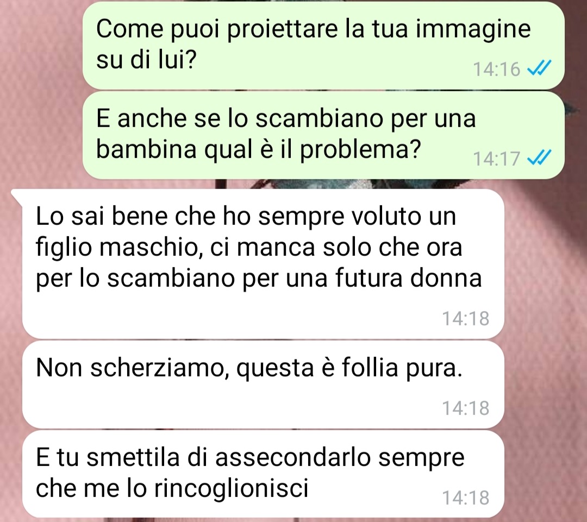Image resolution: width=587 pixels, height=522 pixels.
Task: Select message 'Non scherziamo, questa è follia pura.'
Action: click(x=263, y=384)
